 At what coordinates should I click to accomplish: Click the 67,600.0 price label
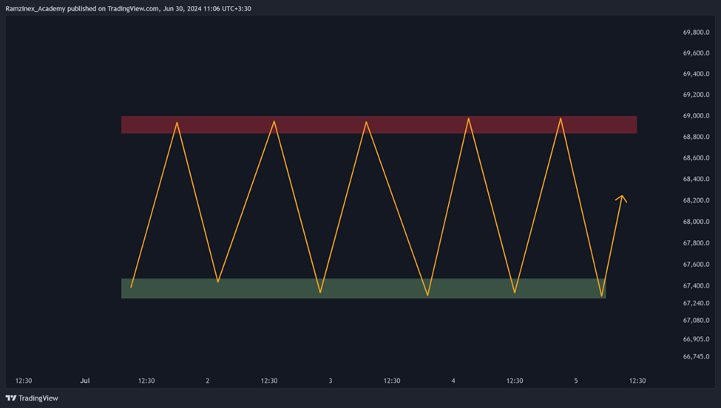[696, 264]
